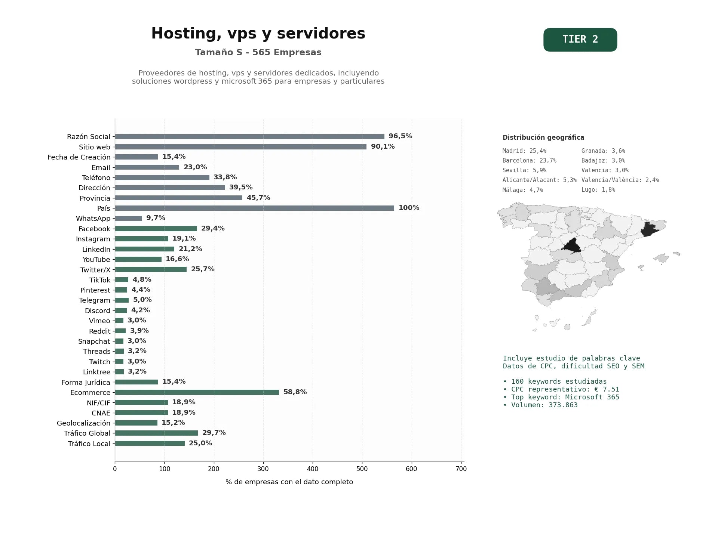The image size is (718, 538).
Task: Click the '25,7%' value
Action: (x=203, y=269)
